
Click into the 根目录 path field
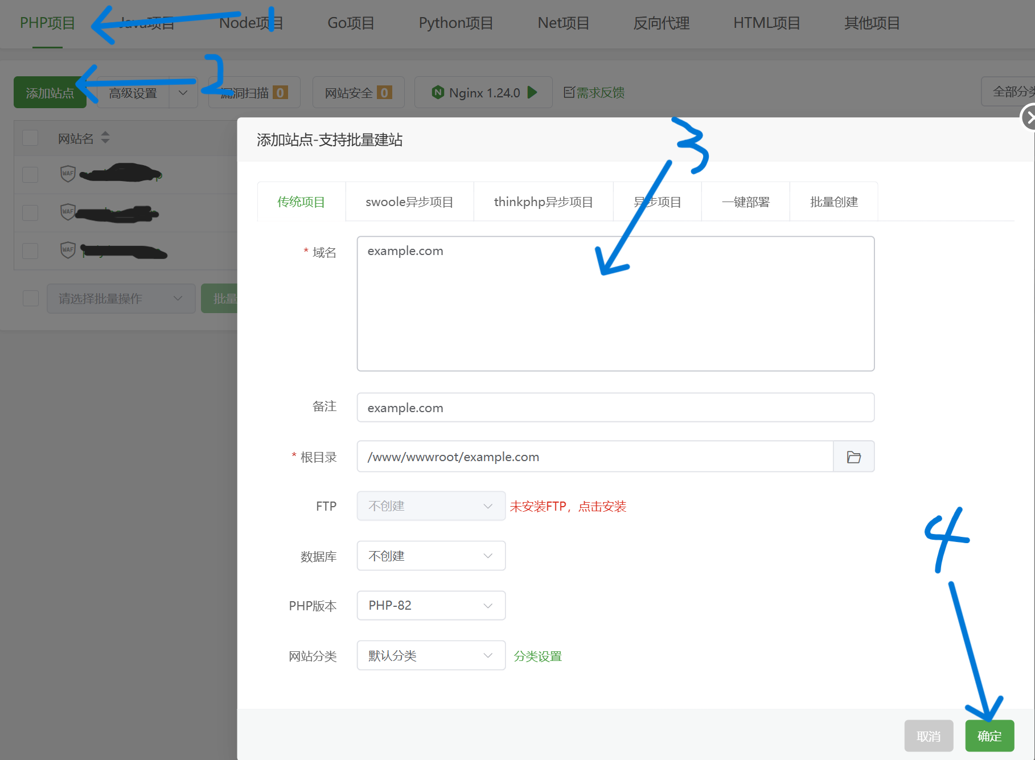pos(595,457)
